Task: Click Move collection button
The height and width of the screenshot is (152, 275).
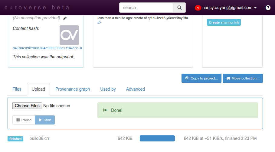Action: pyautogui.click(x=243, y=78)
